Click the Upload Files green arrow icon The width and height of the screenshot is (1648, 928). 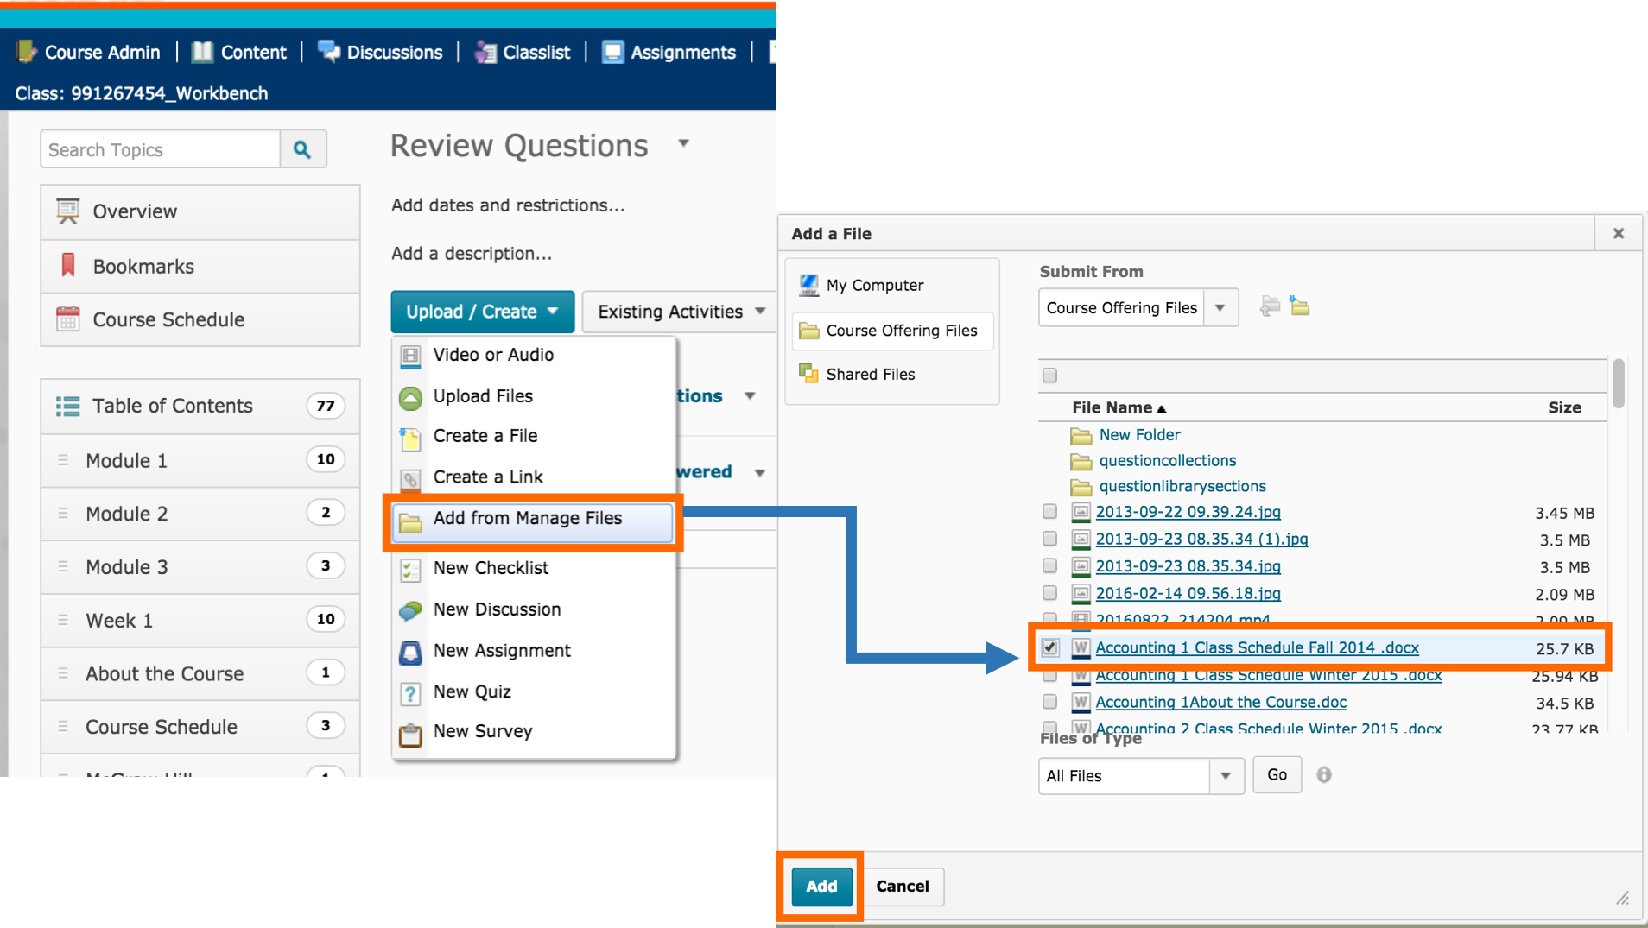click(x=410, y=397)
